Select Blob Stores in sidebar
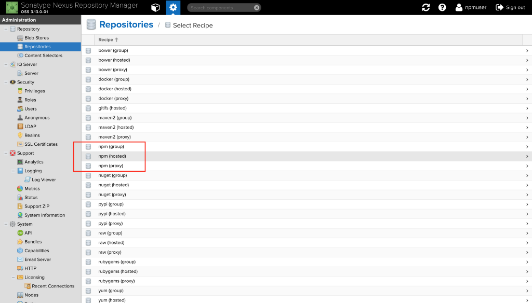 pyautogui.click(x=36, y=38)
